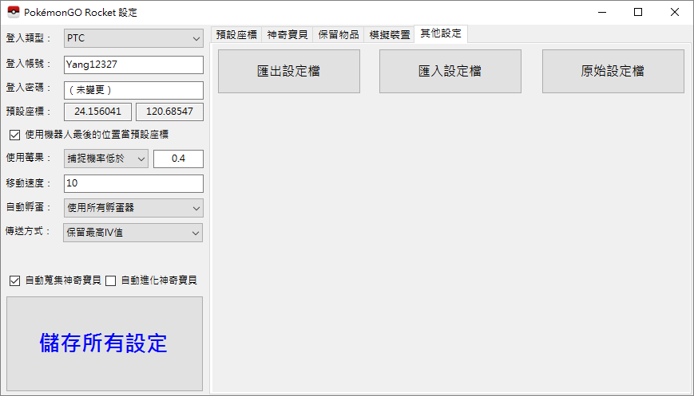Click the 移動速度 field showing 10
This screenshot has width=694, height=396.
click(133, 183)
